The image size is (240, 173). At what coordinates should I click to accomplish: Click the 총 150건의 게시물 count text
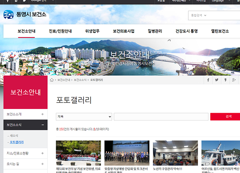tap(82, 129)
